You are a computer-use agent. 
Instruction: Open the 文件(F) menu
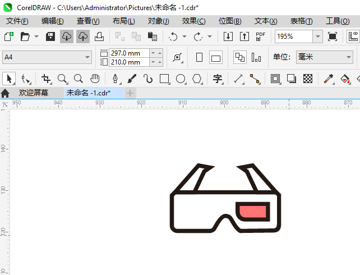pos(17,21)
